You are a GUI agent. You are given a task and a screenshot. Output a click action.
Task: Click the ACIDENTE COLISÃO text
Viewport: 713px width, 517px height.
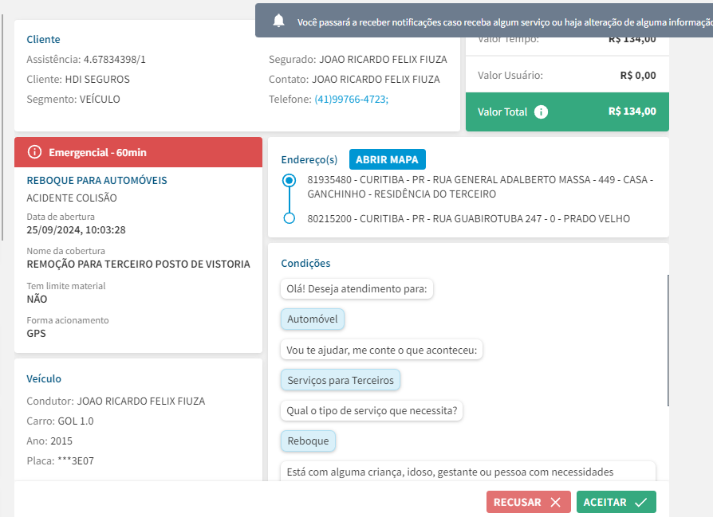point(72,198)
